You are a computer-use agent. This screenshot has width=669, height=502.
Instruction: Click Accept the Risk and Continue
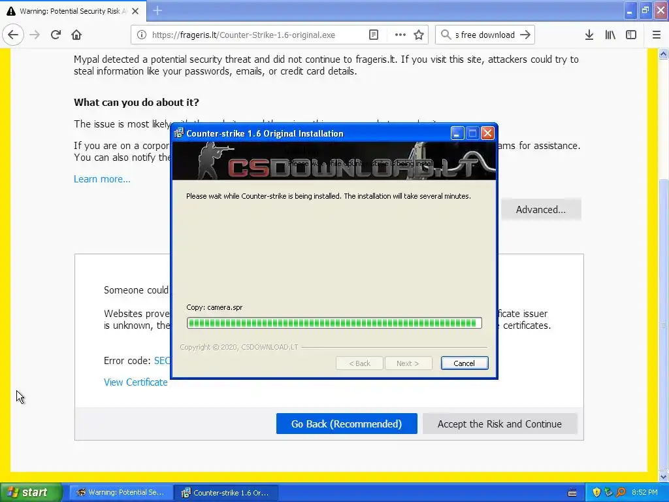500,424
